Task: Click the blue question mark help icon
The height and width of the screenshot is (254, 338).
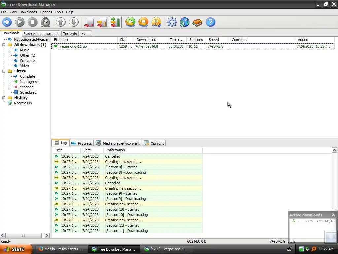Action: click(x=210, y=22)
